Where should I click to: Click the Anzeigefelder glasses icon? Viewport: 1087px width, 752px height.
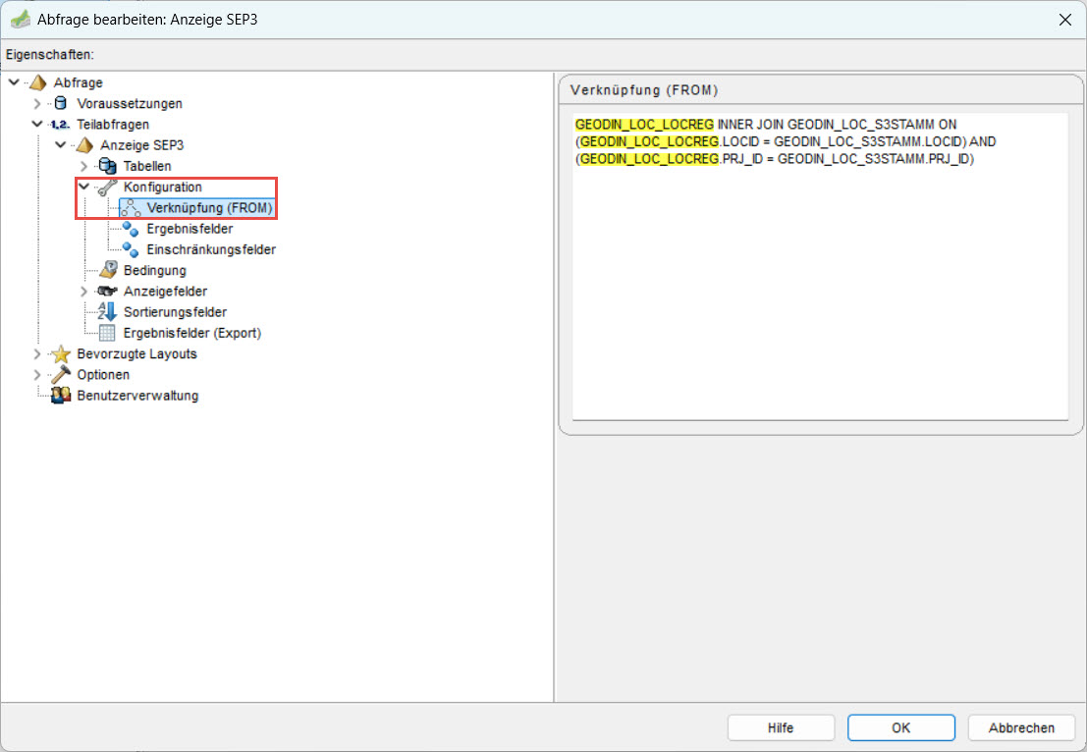click(107, 292)
